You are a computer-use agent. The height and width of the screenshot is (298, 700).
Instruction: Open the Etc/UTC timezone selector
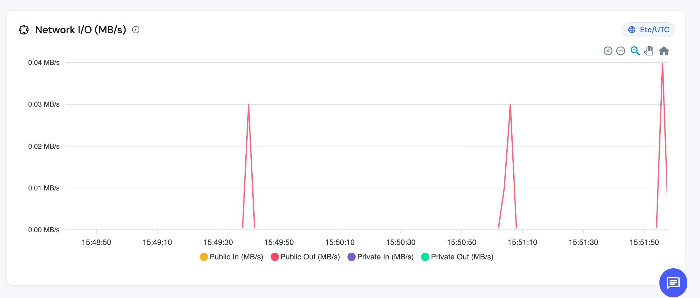[x=648, y=29]
